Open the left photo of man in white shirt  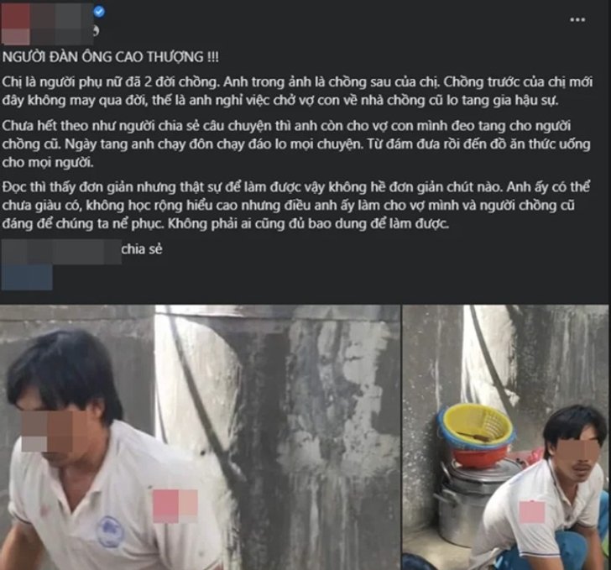point(200,437)
